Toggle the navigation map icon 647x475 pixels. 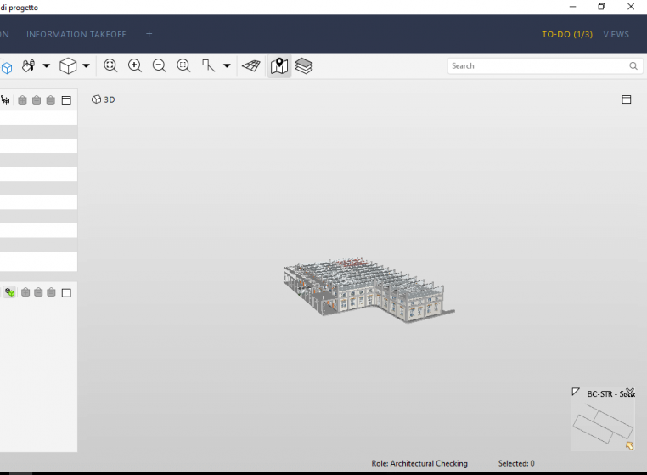(279, 65)
